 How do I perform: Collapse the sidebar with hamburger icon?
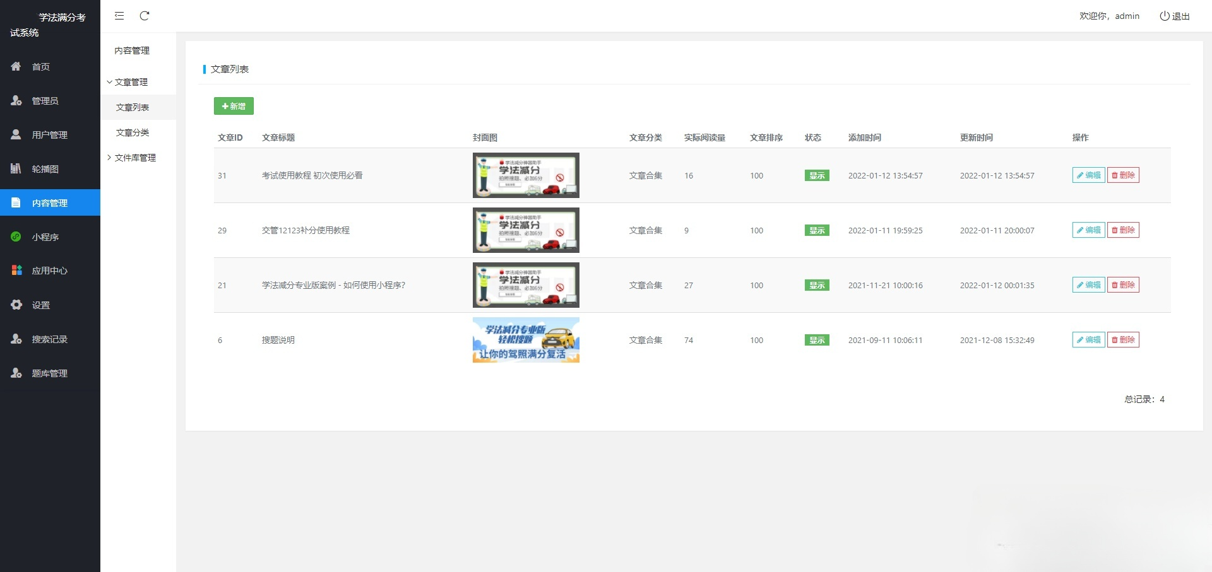[119, 16]
